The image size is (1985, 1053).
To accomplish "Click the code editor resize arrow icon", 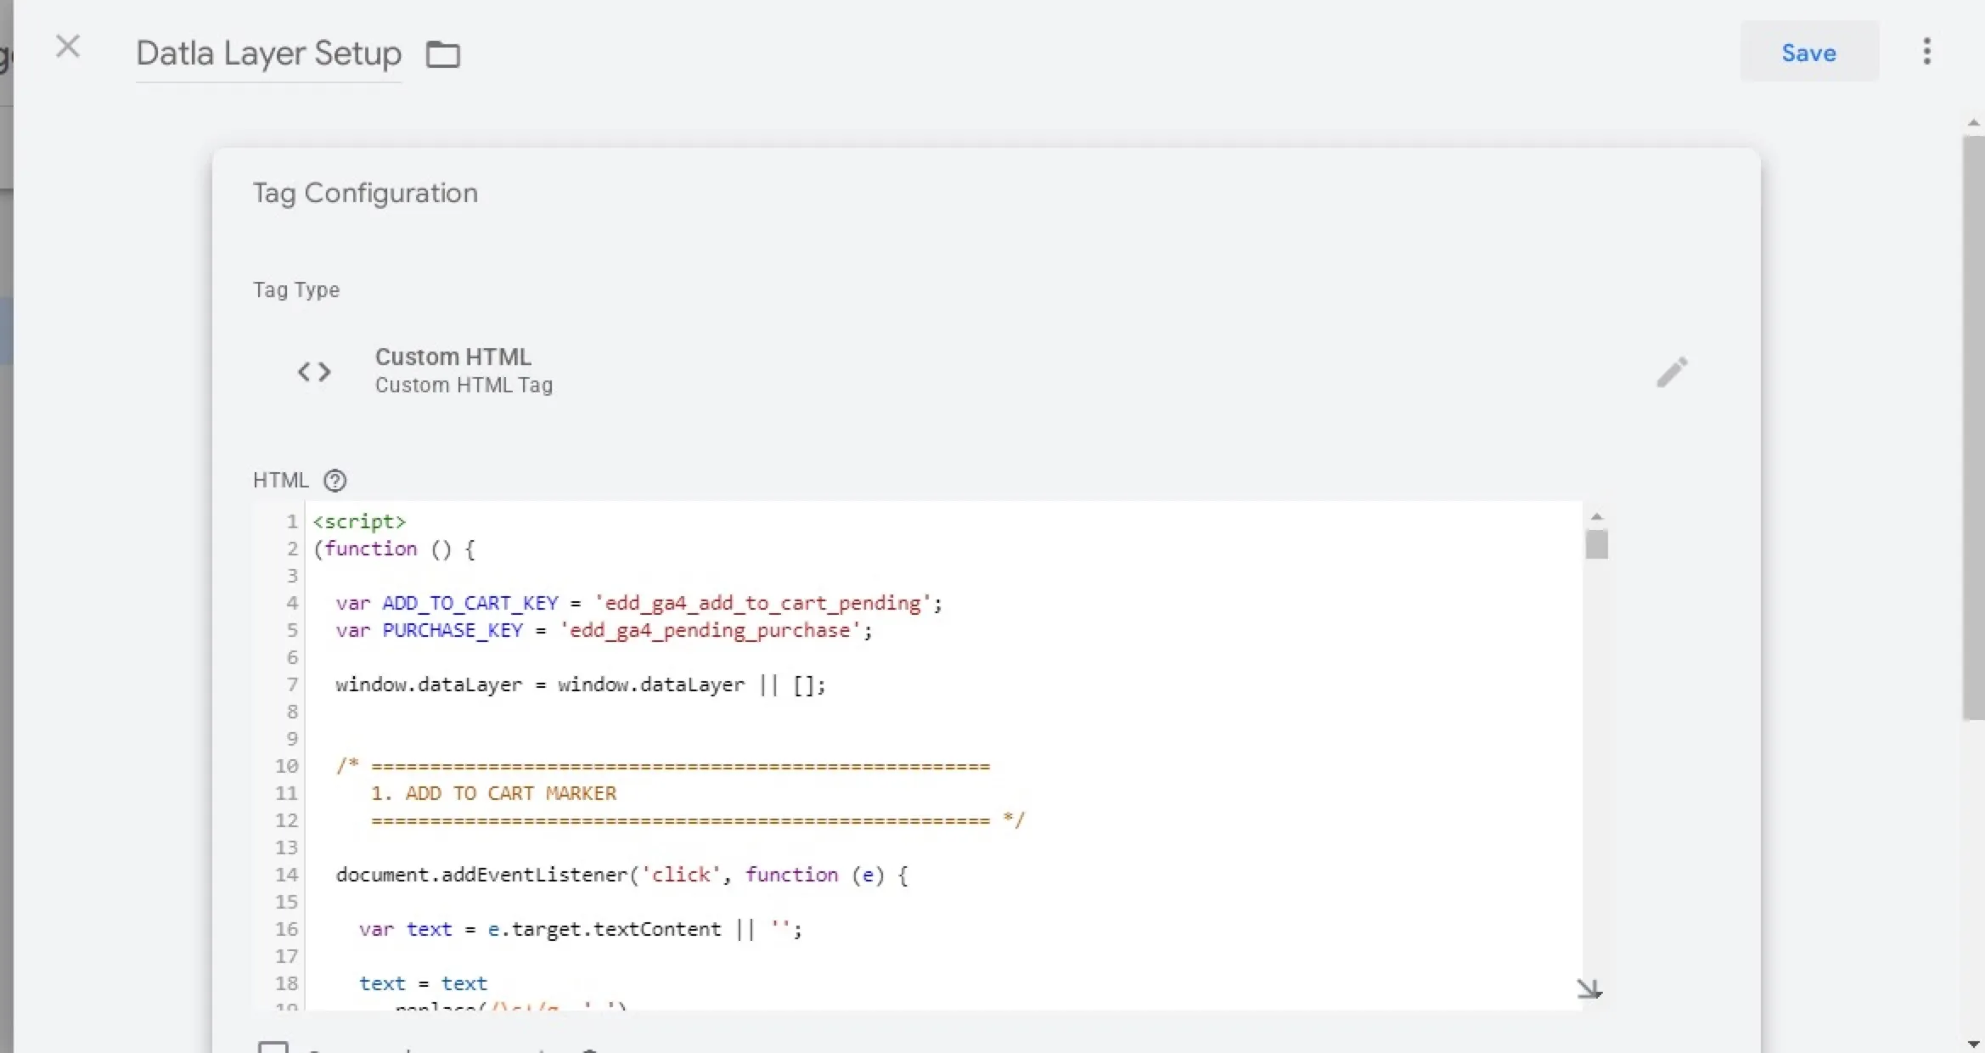I will point(1589,988).
